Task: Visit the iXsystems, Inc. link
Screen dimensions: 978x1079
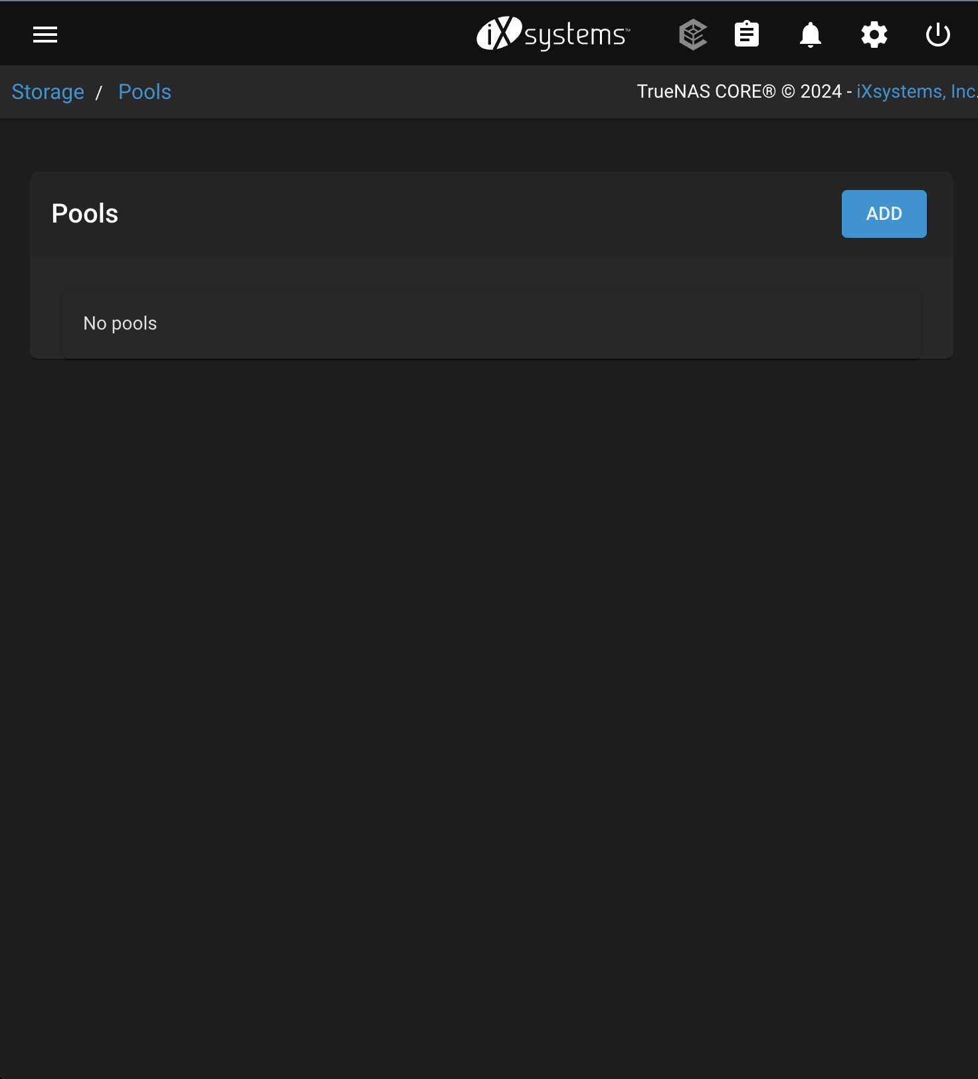Action: (x=916, y=92)
